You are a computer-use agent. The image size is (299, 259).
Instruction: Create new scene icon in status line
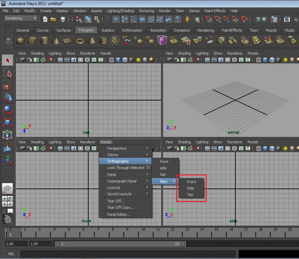pos(45,19)
